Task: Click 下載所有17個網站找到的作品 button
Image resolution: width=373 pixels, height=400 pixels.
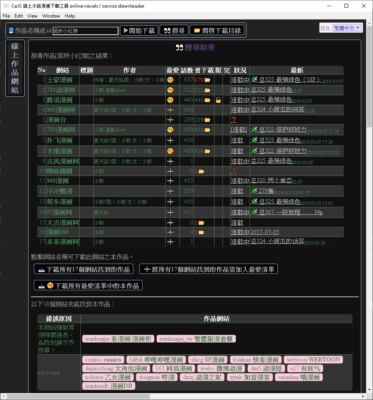Action: [84, 269]
